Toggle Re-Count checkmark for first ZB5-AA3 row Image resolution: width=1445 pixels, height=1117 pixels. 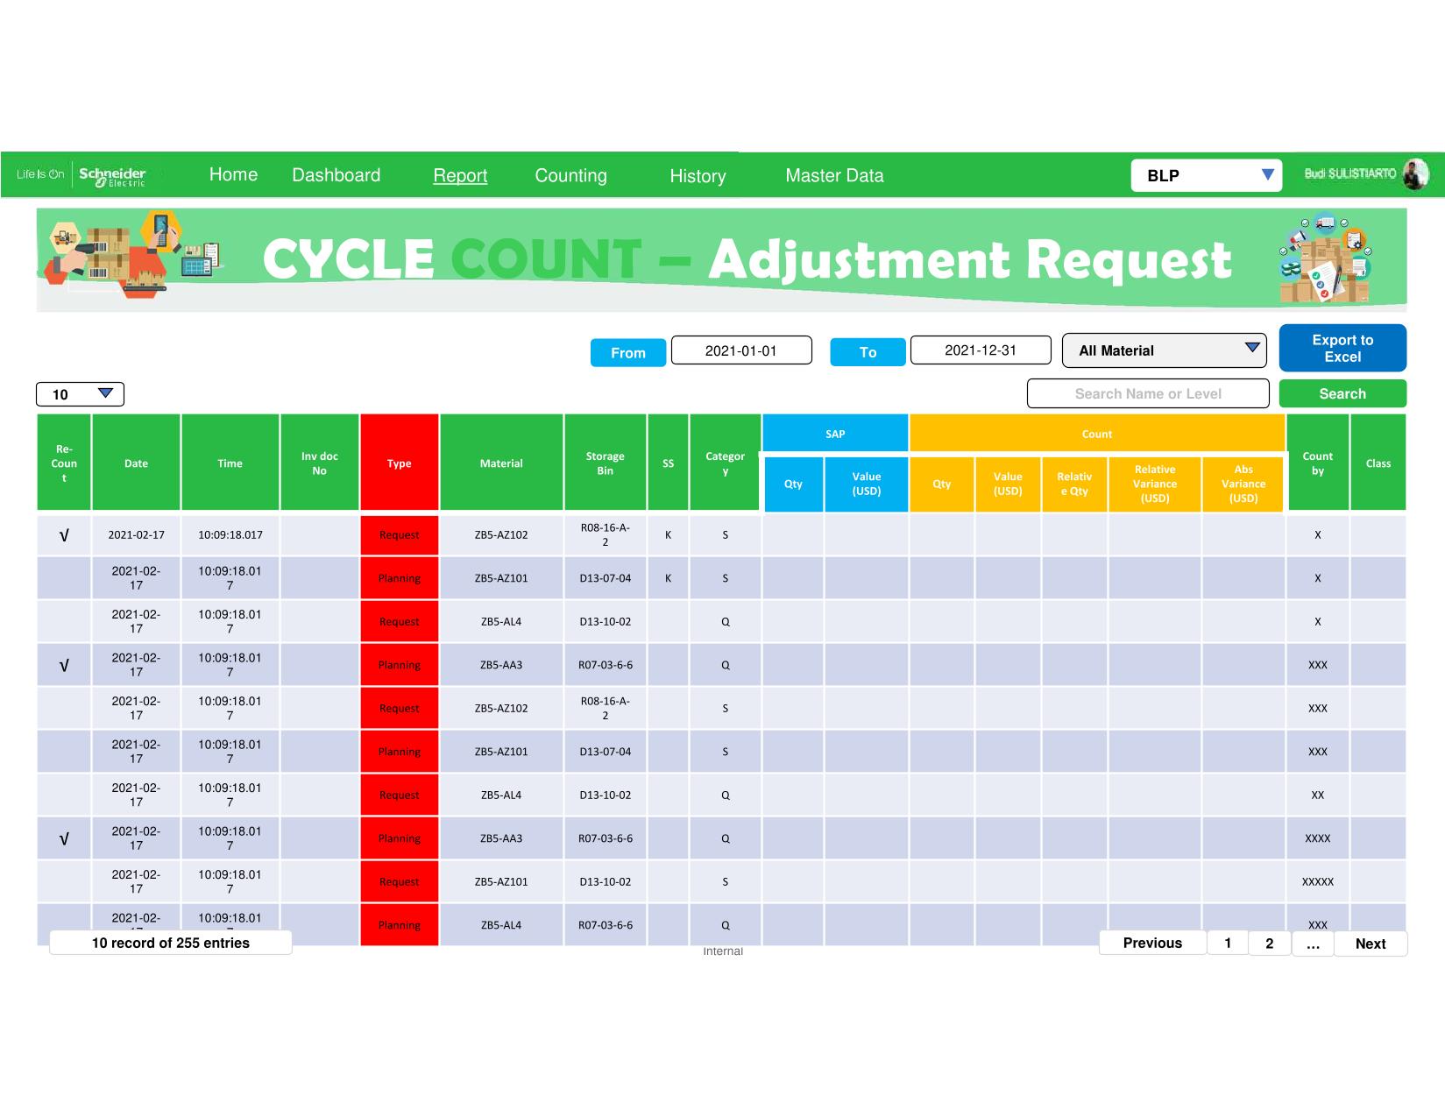64,665
